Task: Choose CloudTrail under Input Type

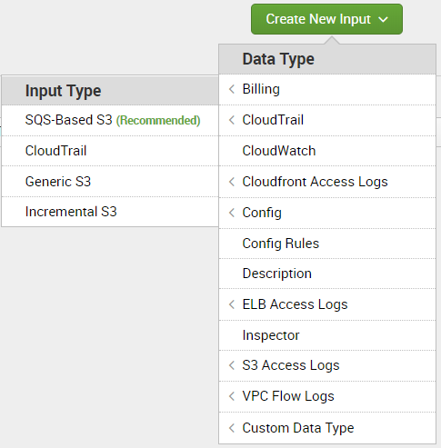Action: pyautogui.click(x=110, y=151)
